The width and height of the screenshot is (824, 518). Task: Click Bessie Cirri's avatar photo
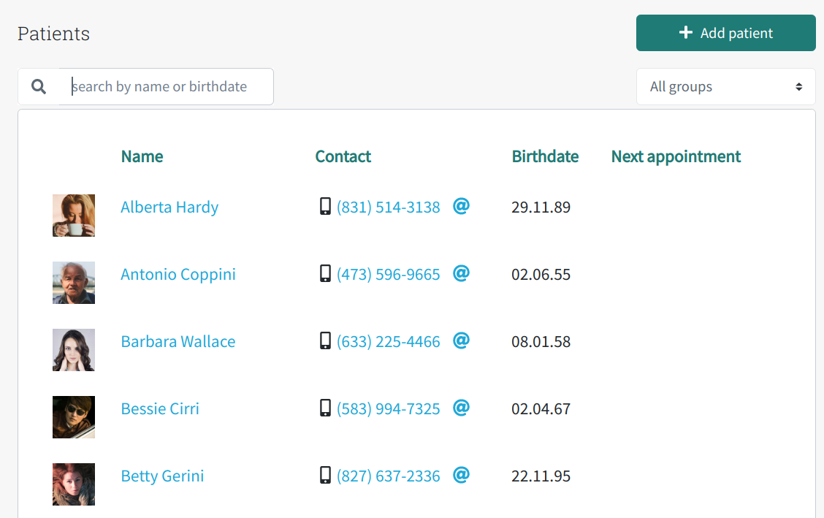point(74,417)
